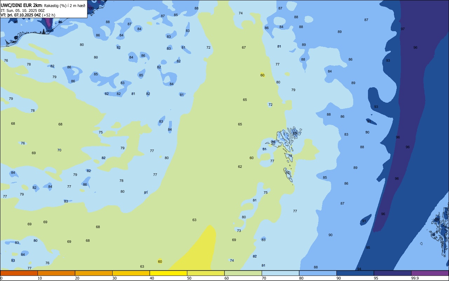Select the '73' humidity value on map
This screenshot has width=449, height=281.
coord(239,231)
